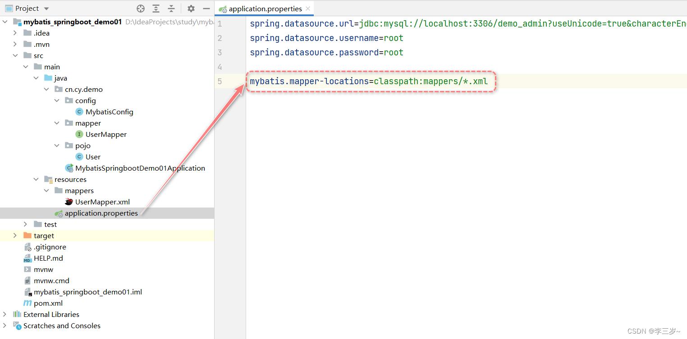Collapse the main folder
The height and width of the screenshot is (339, 687).
click(x=26, y=67)
